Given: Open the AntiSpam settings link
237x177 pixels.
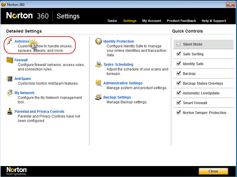Looking at the screenshot, I should 23,79.
